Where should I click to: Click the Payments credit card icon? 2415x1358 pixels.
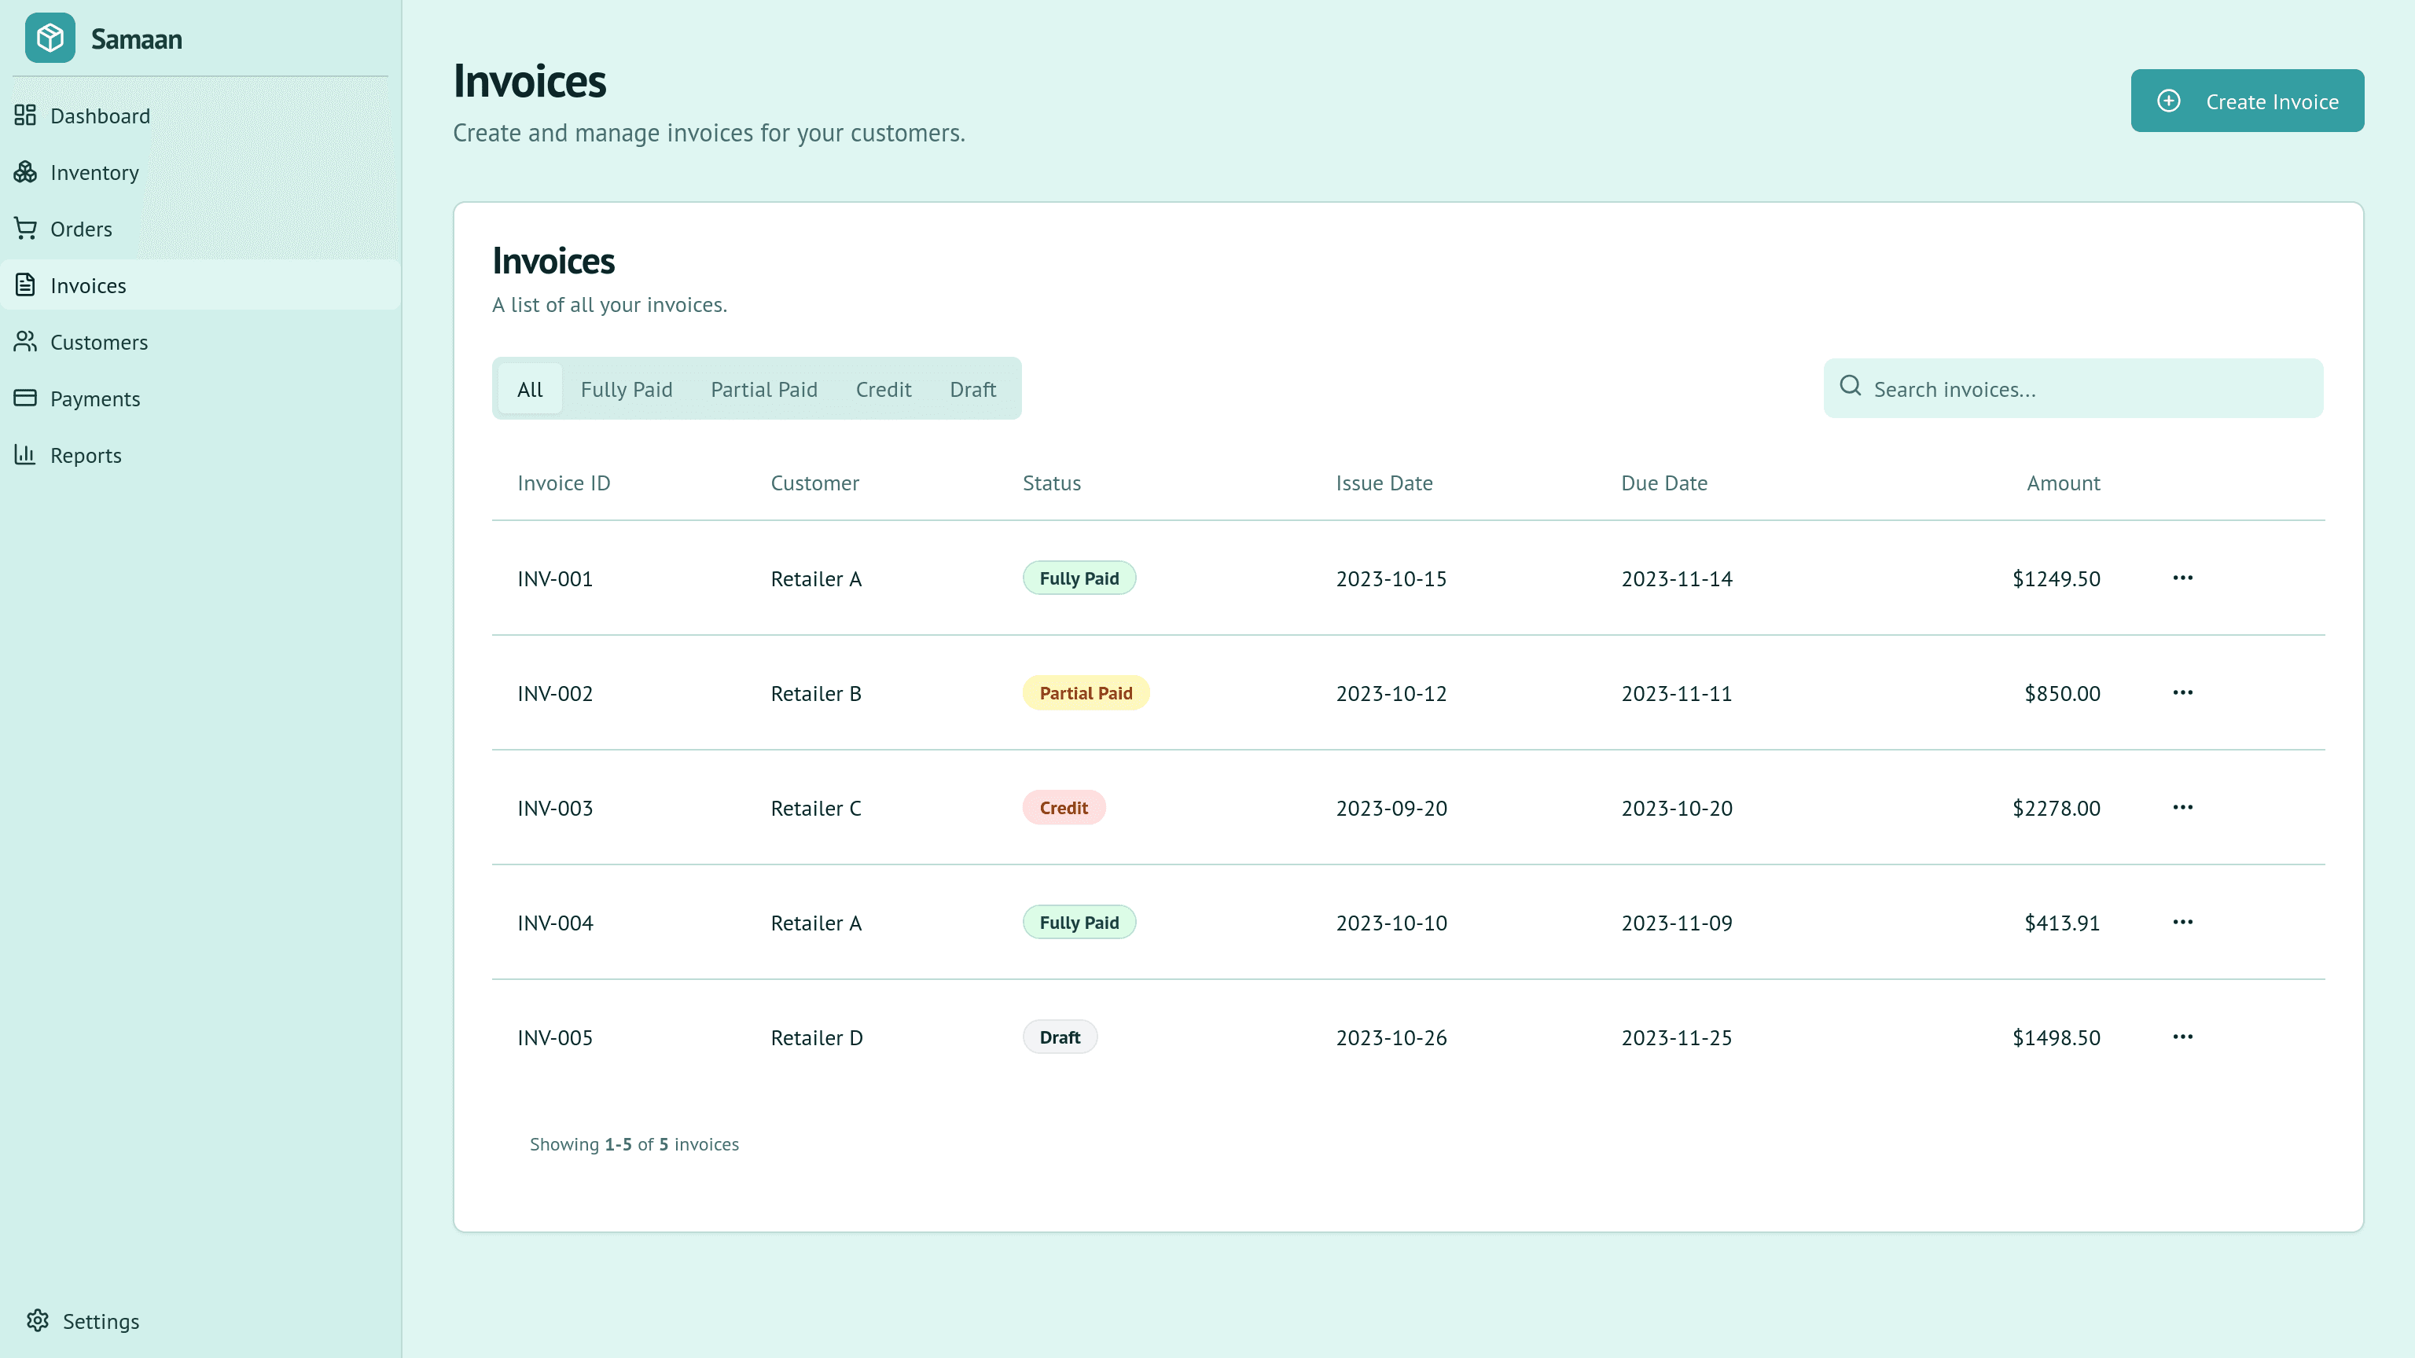[25, 398]
